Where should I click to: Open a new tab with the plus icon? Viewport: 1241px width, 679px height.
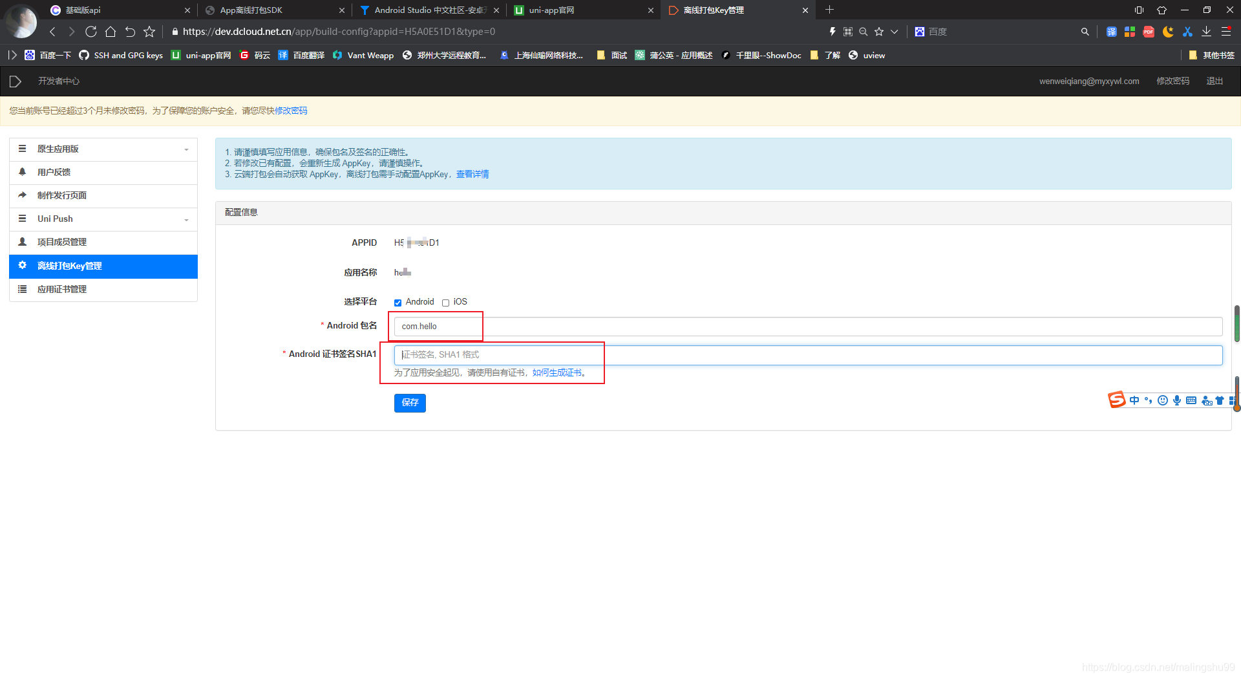coord(829,10)
